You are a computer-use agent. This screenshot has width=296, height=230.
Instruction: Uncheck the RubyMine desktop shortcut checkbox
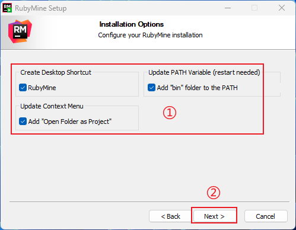[23, 88]
